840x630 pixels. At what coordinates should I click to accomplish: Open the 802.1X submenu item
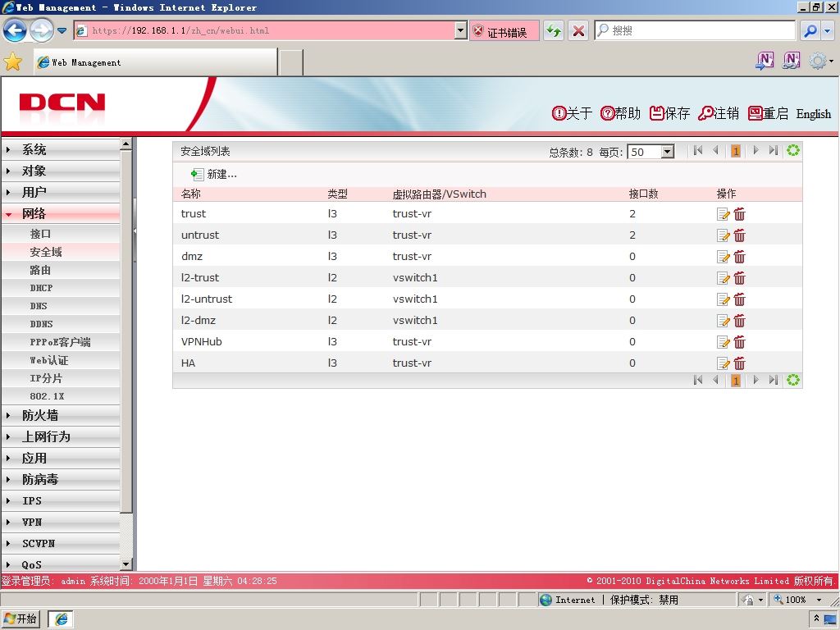(61, 396)
